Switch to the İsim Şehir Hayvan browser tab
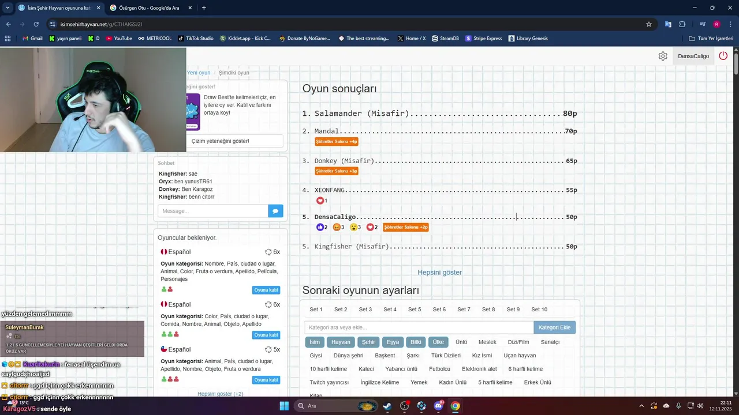Screen dimensions: 739x415 [58, 8]
